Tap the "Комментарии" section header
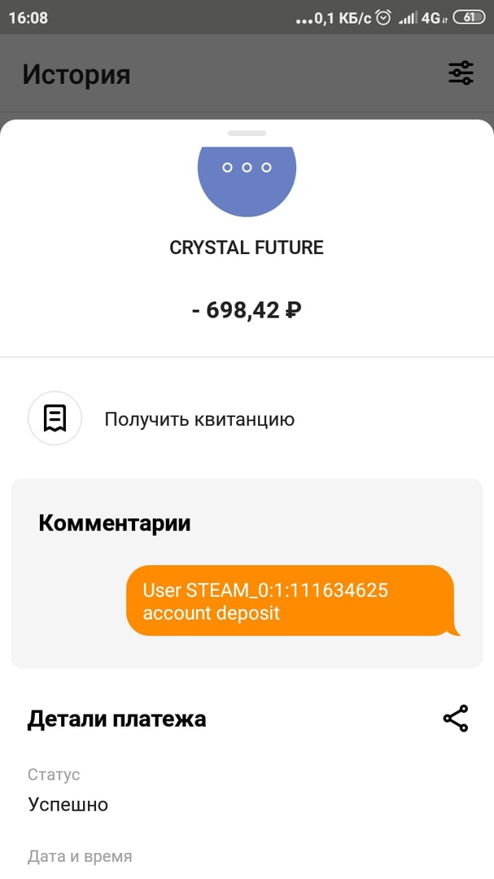The height and width of the screenshot is (879, 494). coord(115,523)
